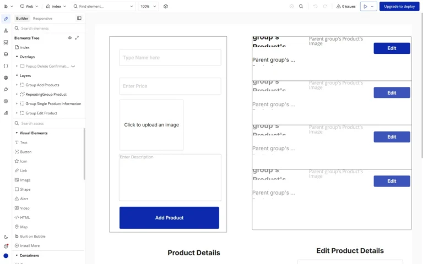The width and height of the screenshot is (423, 264).
Task: Open the layout icon below Workflow in sidebar
Action: click(6, 42)
